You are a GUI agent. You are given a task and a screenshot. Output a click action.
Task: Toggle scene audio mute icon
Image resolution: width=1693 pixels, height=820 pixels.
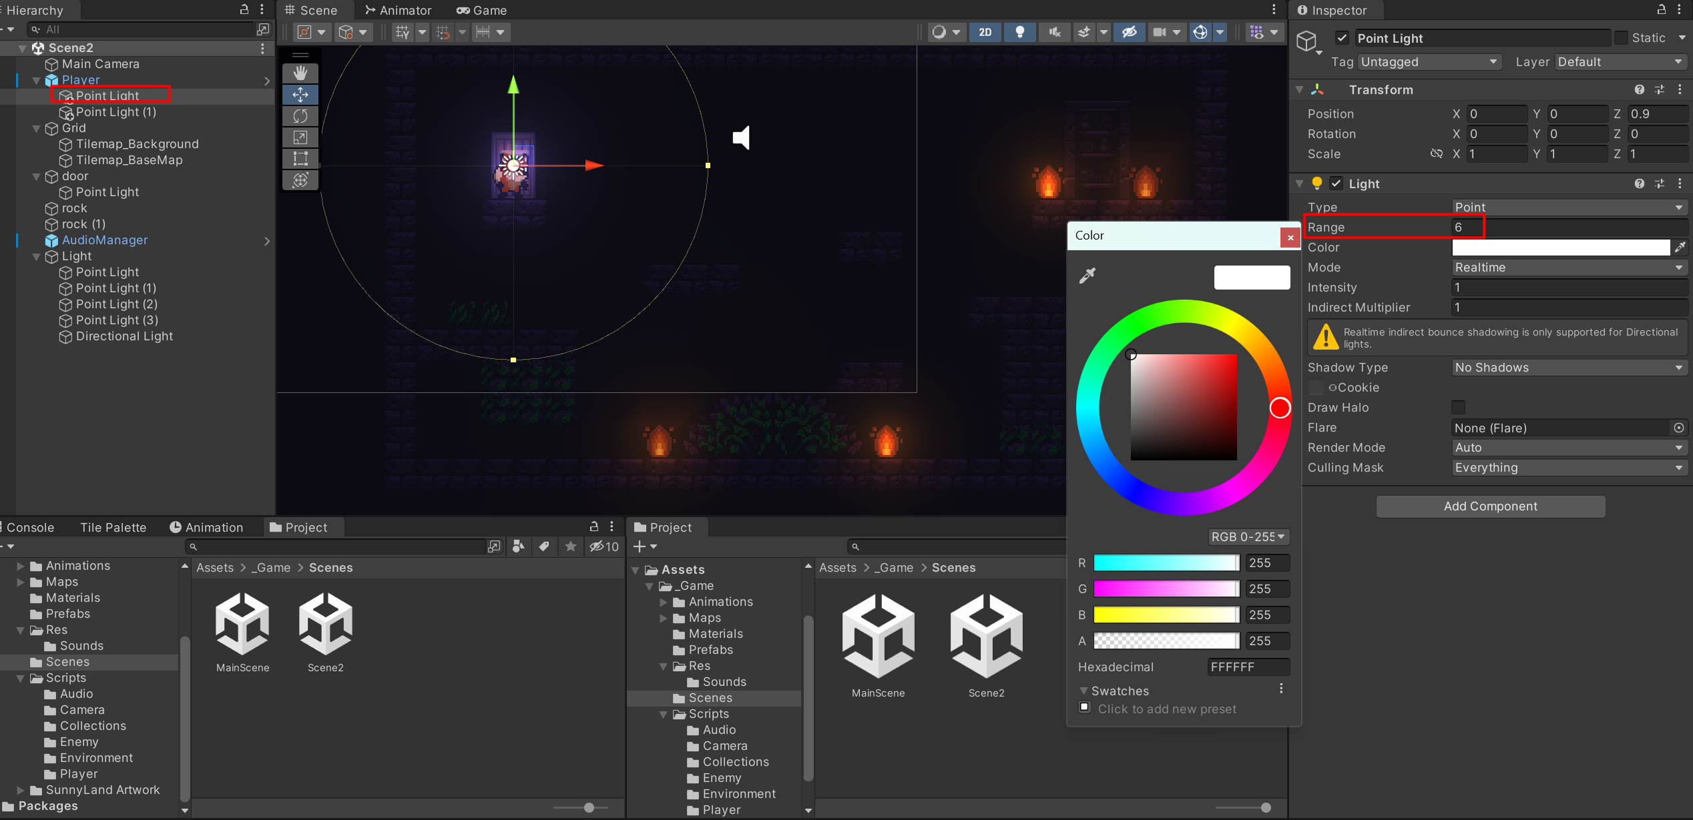[x=1054, y=32]
